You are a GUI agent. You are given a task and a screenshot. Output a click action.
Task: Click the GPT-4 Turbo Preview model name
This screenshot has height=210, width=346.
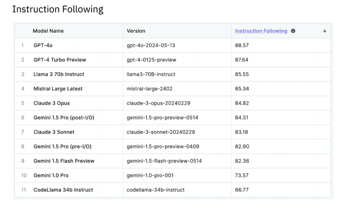tap(60, 60)
